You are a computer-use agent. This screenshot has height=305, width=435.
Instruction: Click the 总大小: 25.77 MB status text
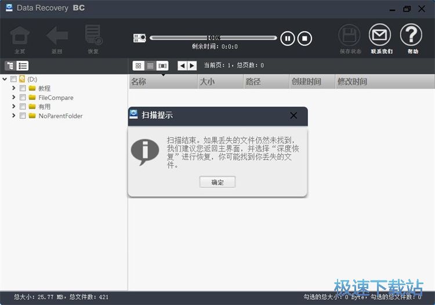(x=39, y=297)
